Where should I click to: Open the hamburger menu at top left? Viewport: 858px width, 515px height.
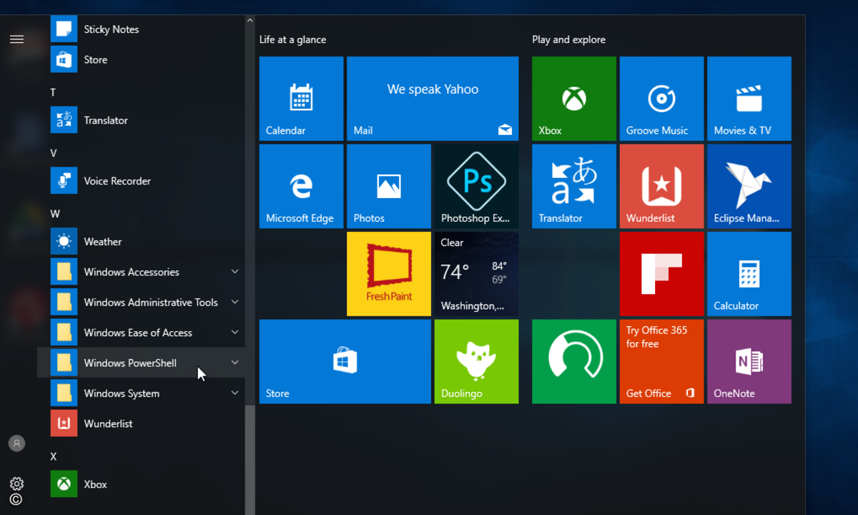pyautogui.click(x=16, y=39)
